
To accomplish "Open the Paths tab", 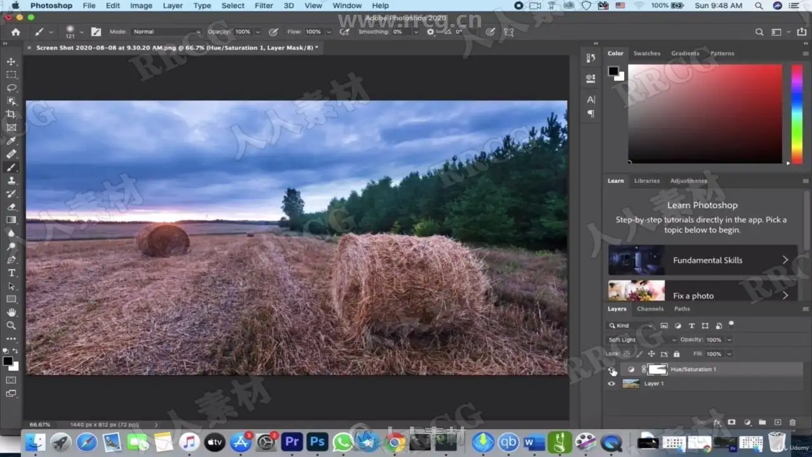I will (682, 309).
